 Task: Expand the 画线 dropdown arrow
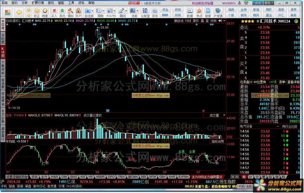(126, 11)
